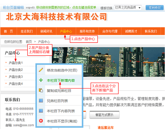Click the 首页 breadcrumb link
This screenshot has width=165, height=133.
[29, 41]
